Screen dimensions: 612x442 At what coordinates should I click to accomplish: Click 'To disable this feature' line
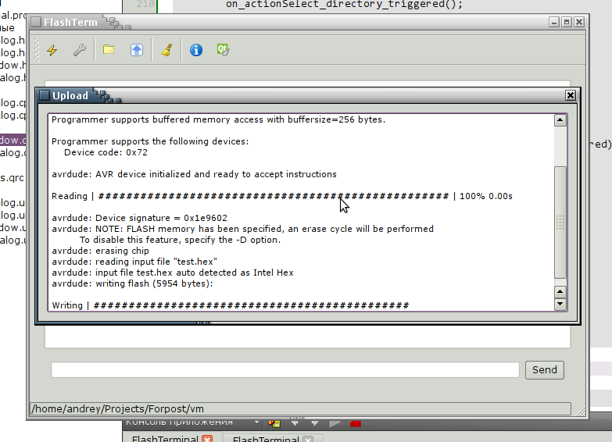point(180,240)
